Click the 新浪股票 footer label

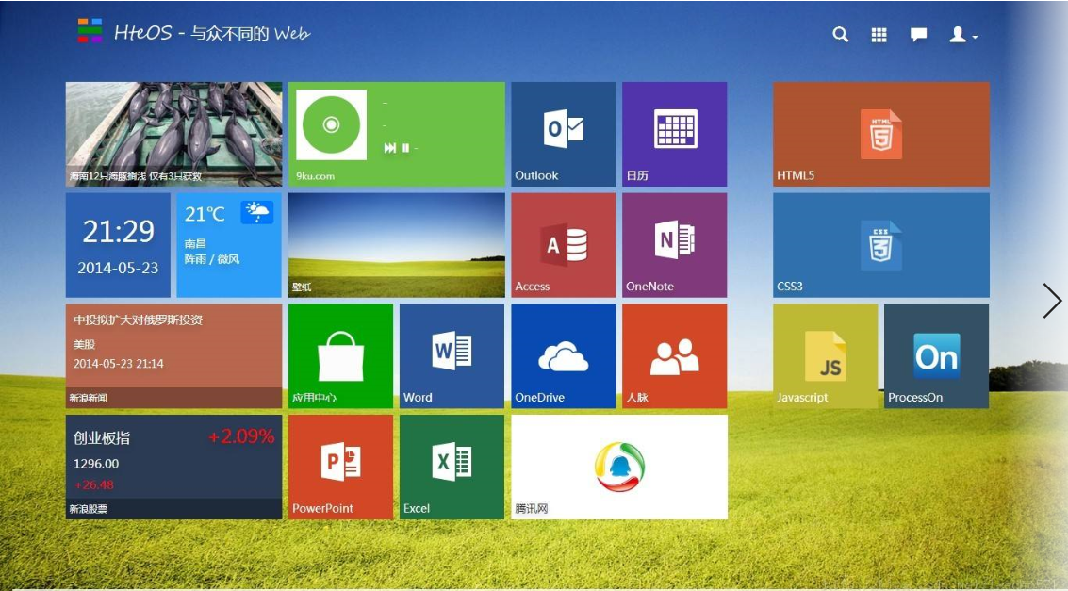88,509
